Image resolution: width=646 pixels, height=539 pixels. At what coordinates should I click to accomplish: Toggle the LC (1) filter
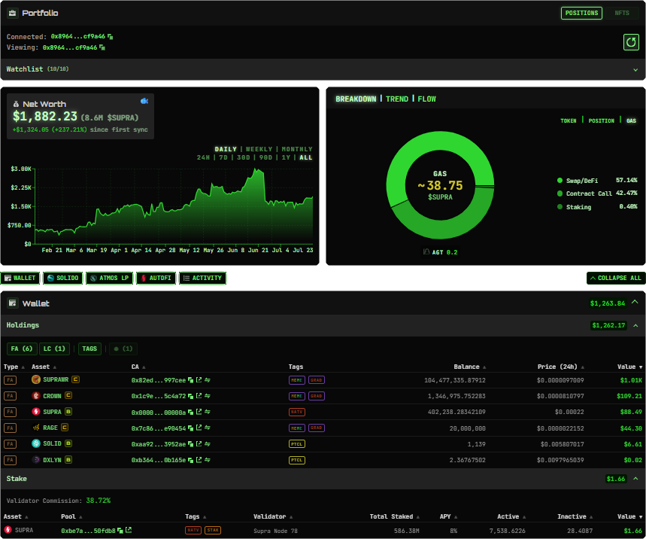pos(54,349)
